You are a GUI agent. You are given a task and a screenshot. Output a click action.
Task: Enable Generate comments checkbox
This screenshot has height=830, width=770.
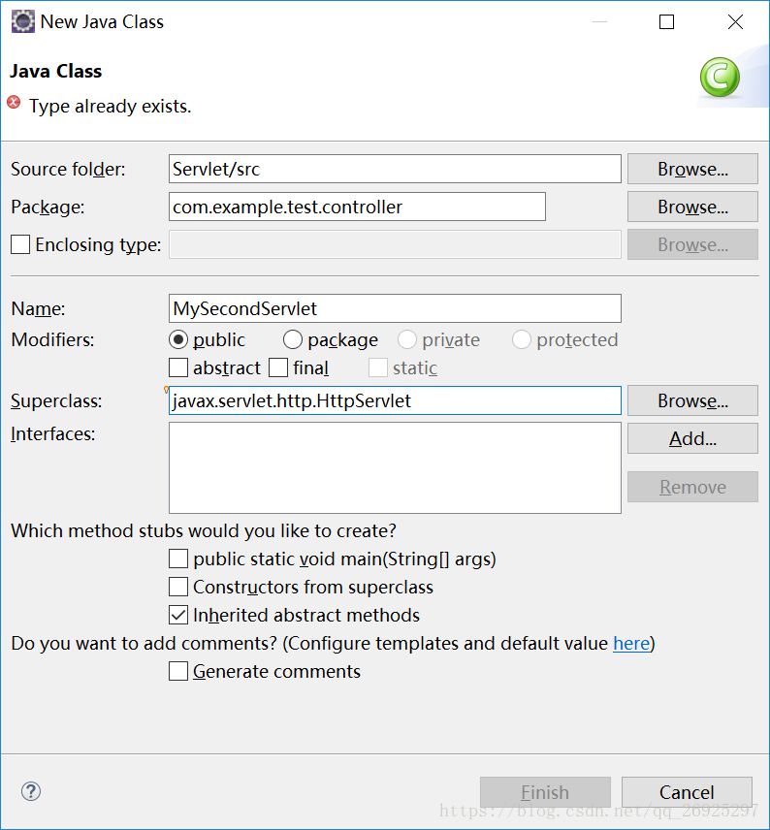pos(178,671)
